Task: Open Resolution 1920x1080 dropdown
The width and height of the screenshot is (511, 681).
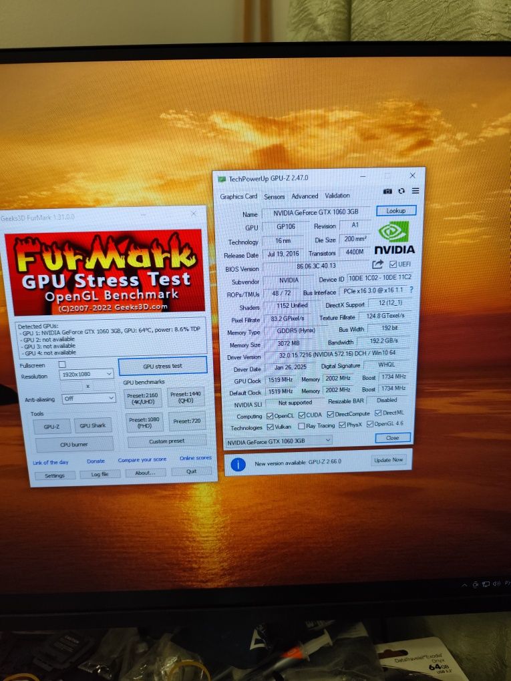Action: coord(87,374)
